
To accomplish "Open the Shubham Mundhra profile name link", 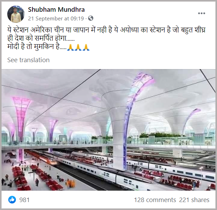I will (x=56, y=10).
